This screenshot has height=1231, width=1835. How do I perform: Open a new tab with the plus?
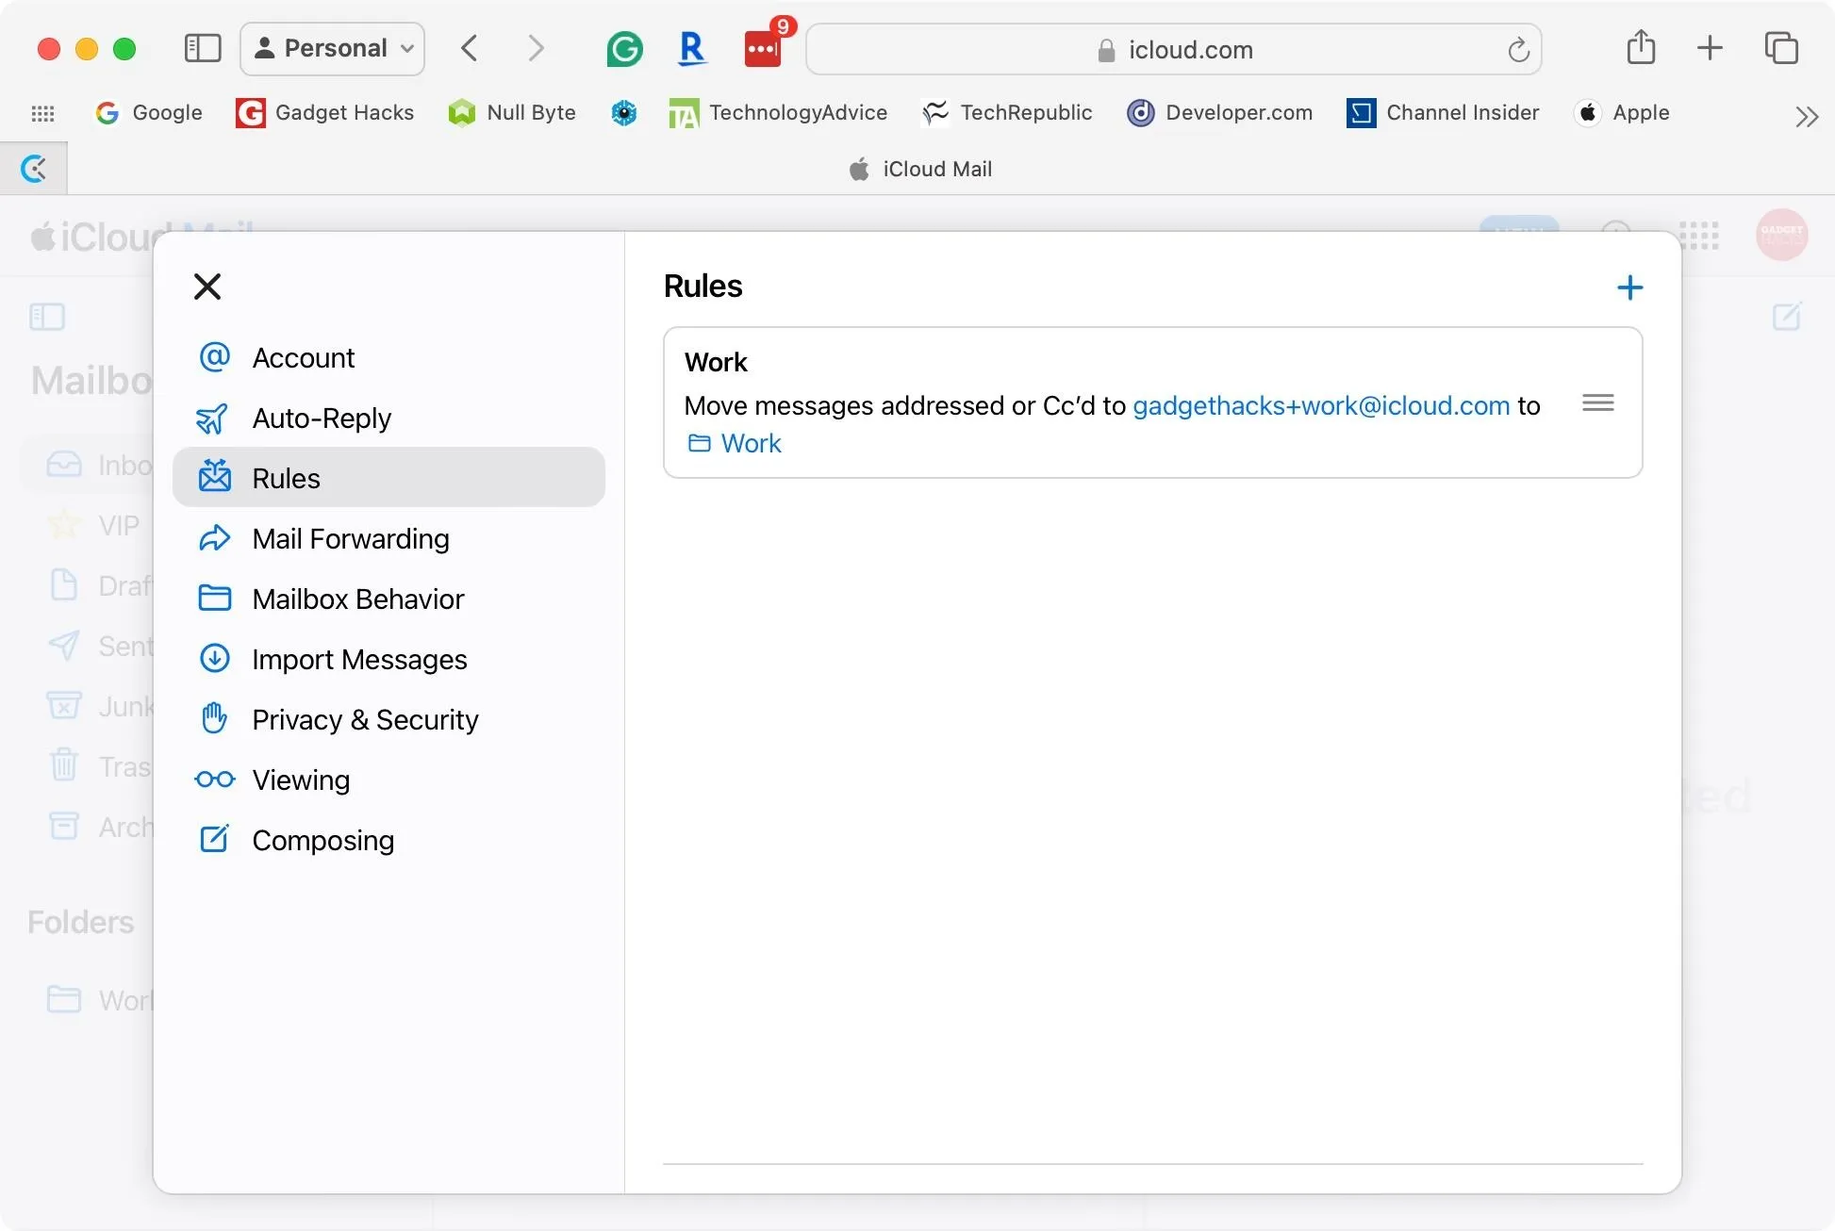click(1710, 48)
